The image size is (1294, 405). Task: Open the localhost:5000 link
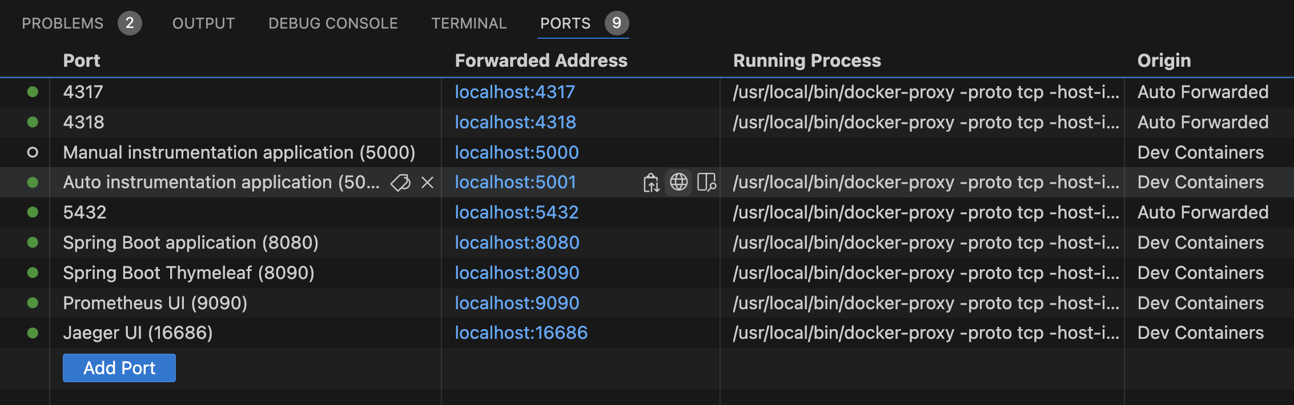pos(517,152)
